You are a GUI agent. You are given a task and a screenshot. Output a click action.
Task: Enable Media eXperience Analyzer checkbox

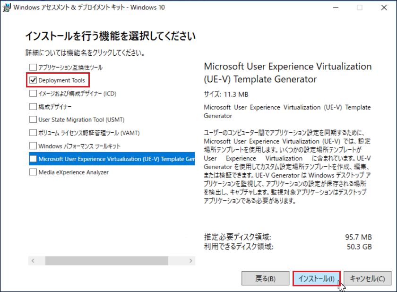coord(33,172)
